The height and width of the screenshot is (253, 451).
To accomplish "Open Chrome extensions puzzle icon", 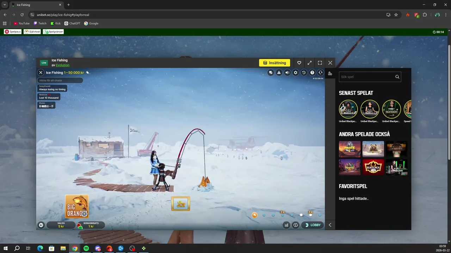I will click(425, 15).
